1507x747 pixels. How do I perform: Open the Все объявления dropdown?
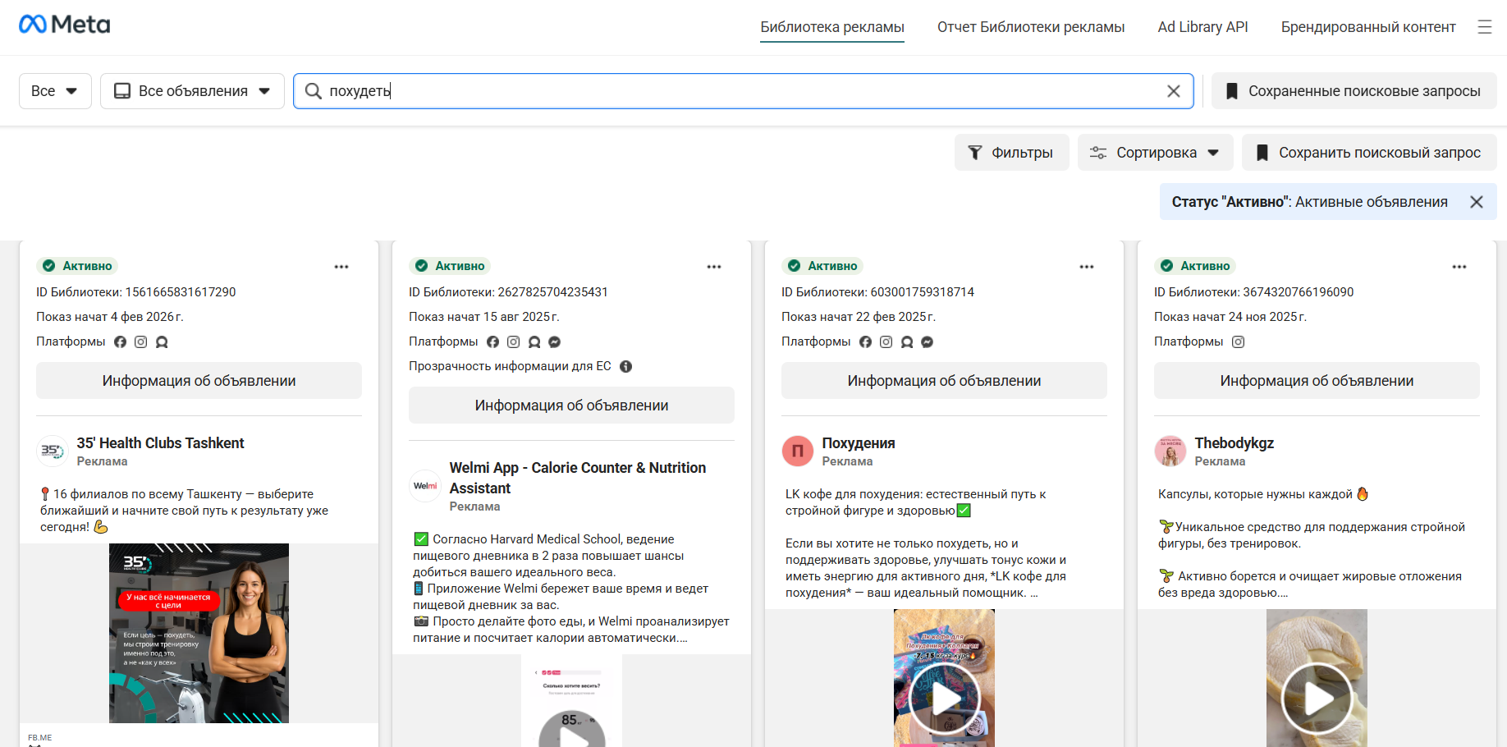192,91
